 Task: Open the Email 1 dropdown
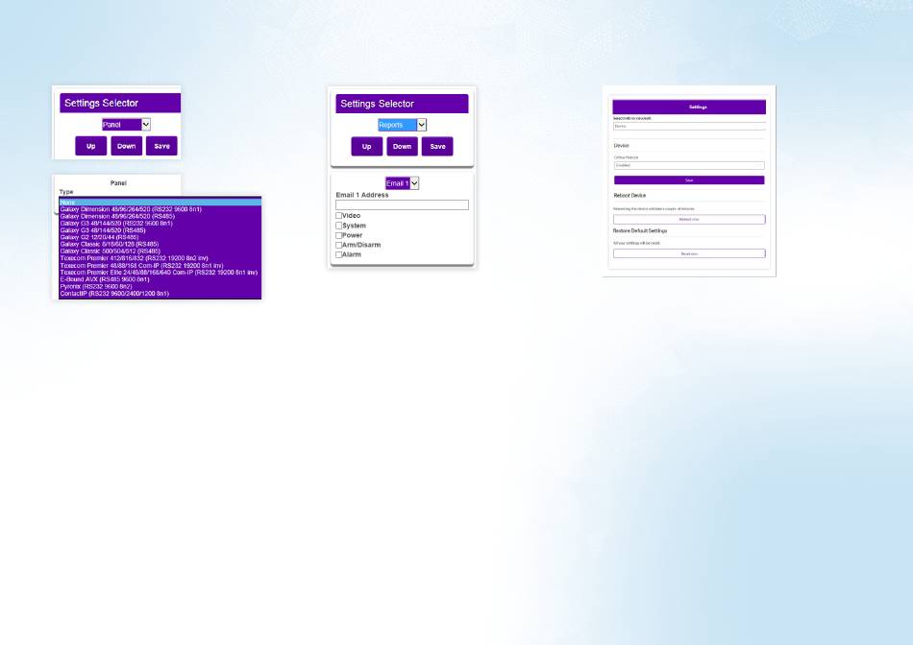click(402, 183)
